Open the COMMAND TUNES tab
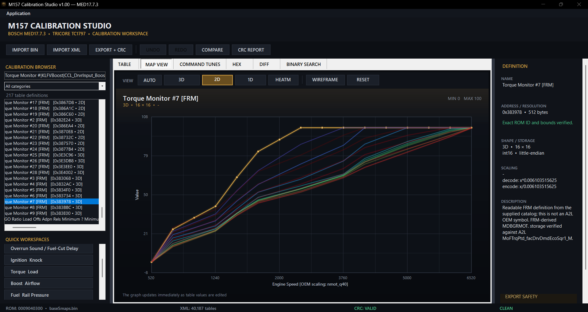This screenshot has height=312, width=588. click(200, 64)
